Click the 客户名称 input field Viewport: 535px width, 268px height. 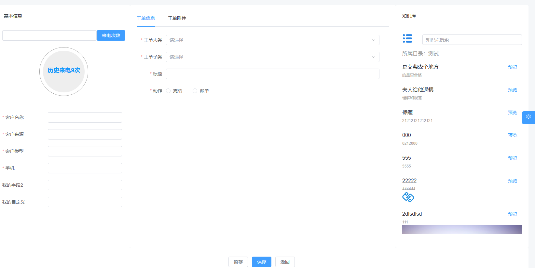click(85, 117)
